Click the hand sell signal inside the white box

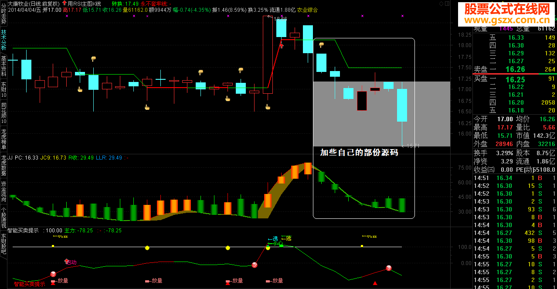[x=321, y=45]
